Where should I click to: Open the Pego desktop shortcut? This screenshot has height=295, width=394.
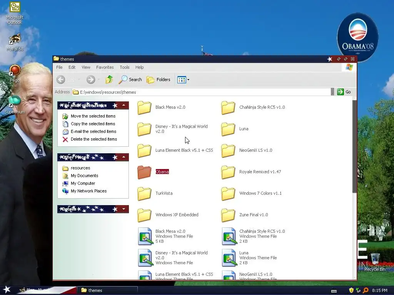point(15,73)
